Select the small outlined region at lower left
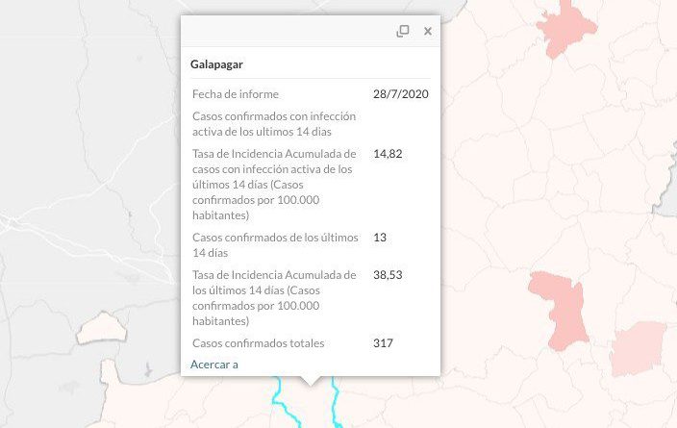 coord(101,328)
